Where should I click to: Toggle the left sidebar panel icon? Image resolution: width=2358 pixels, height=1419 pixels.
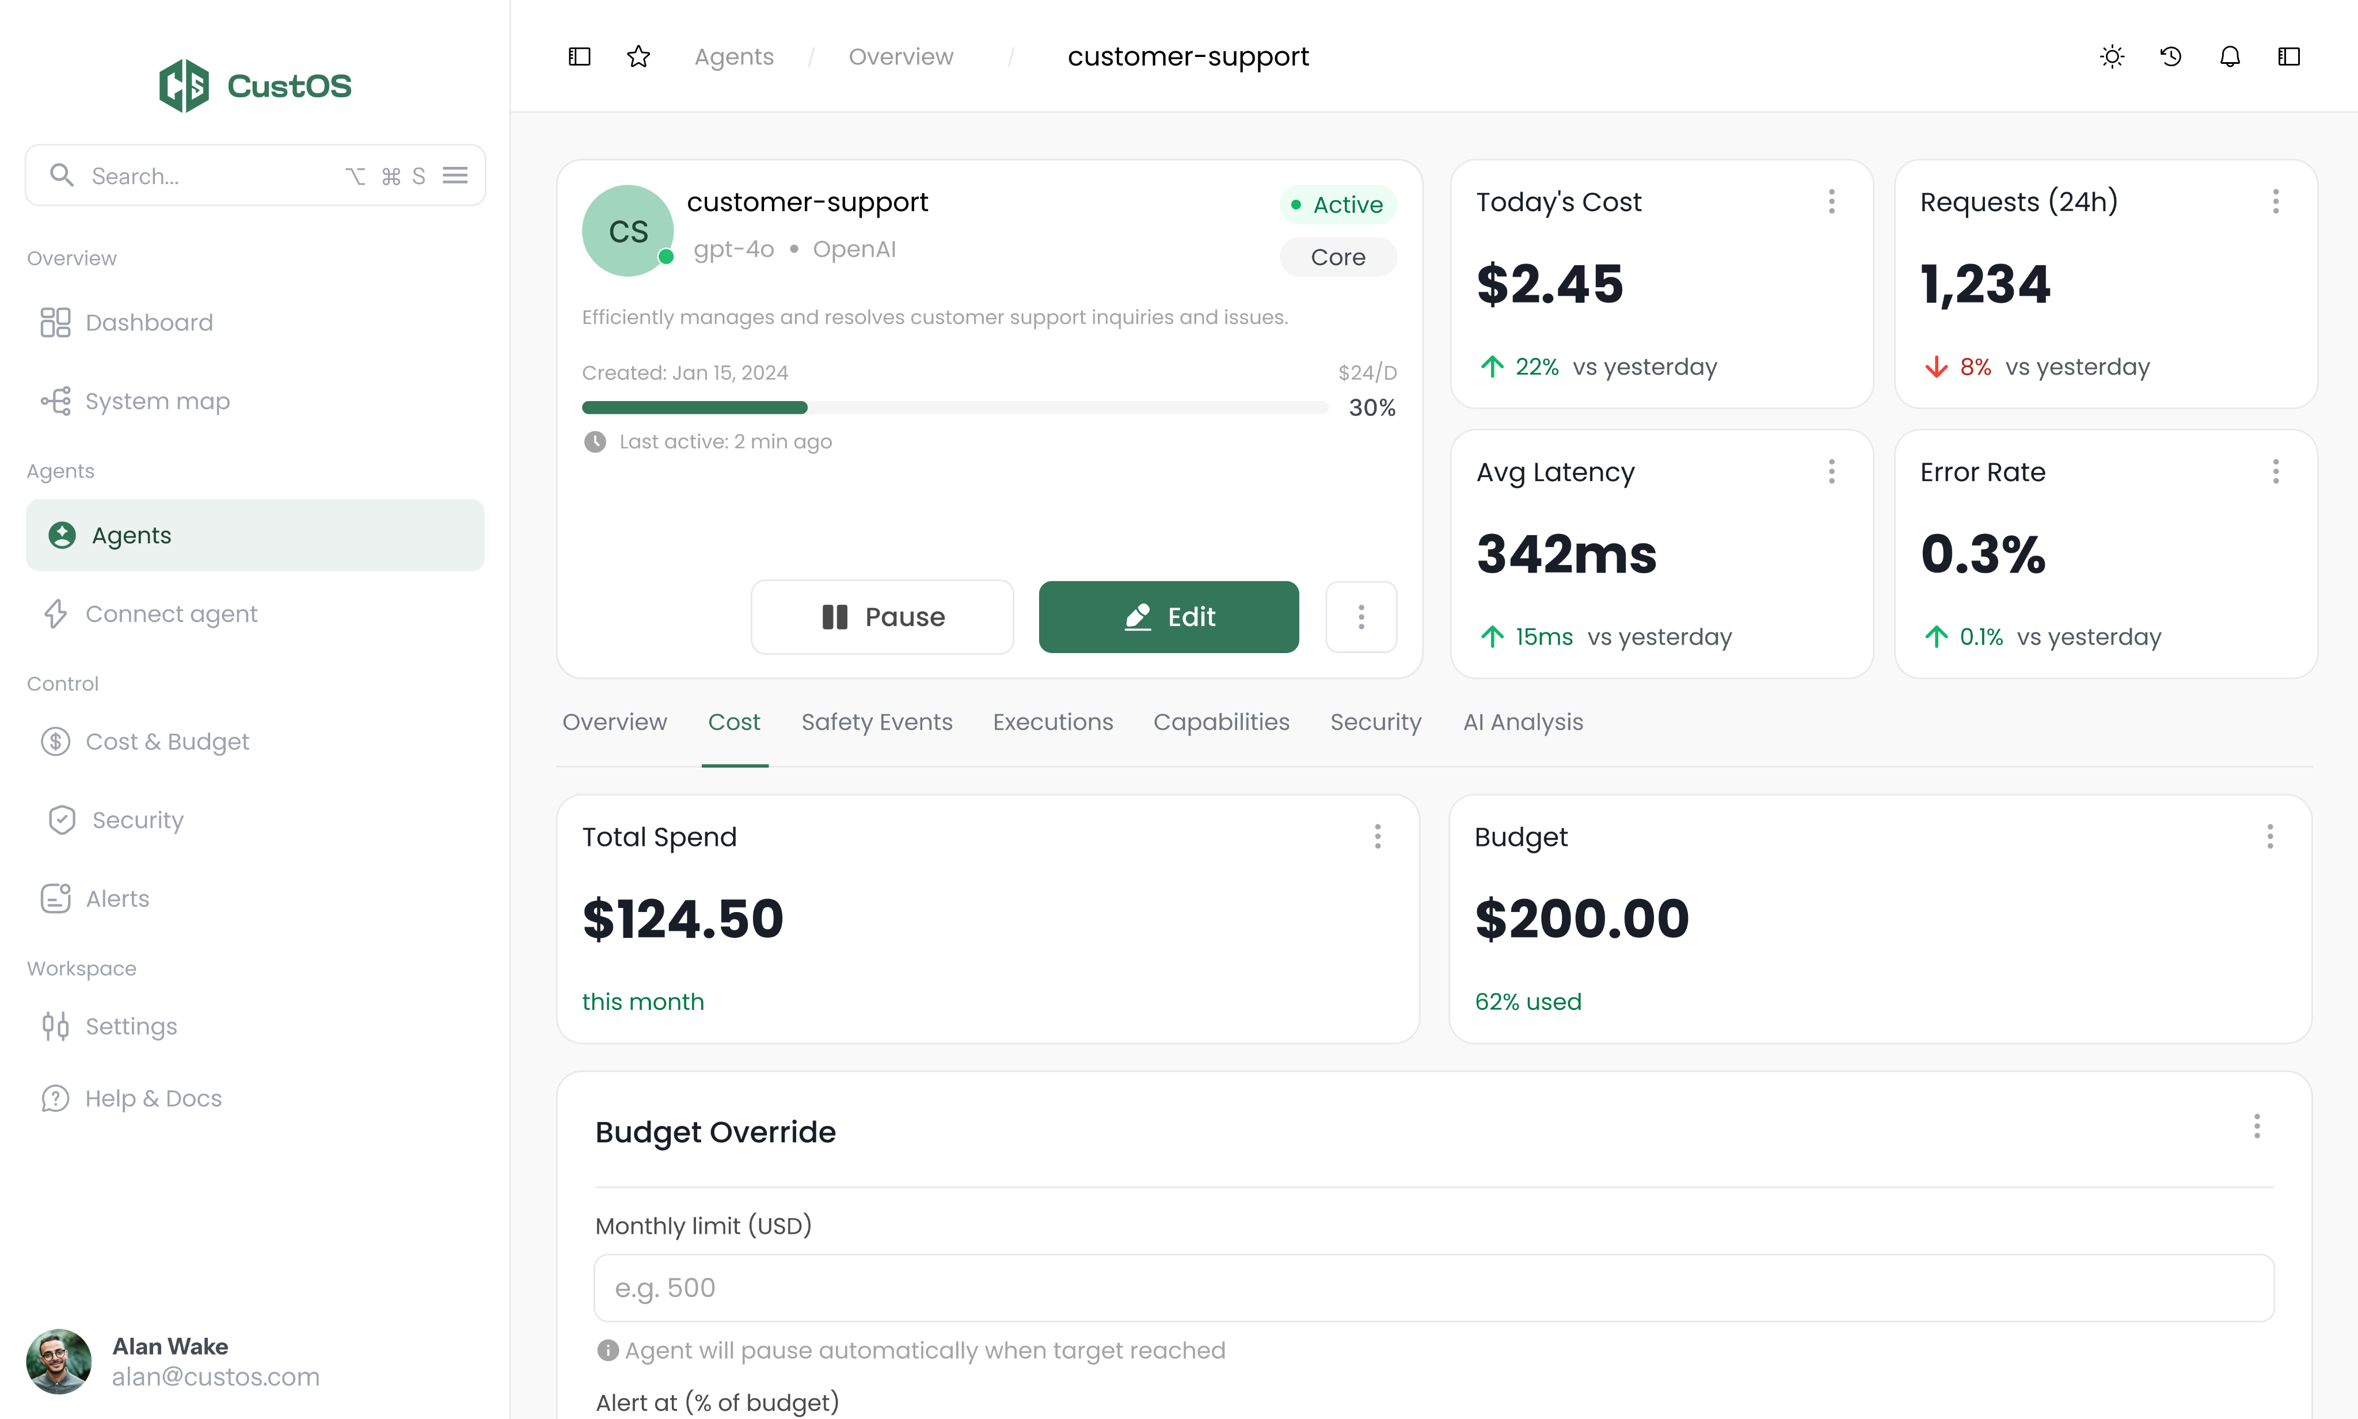(x=580, y=56)
